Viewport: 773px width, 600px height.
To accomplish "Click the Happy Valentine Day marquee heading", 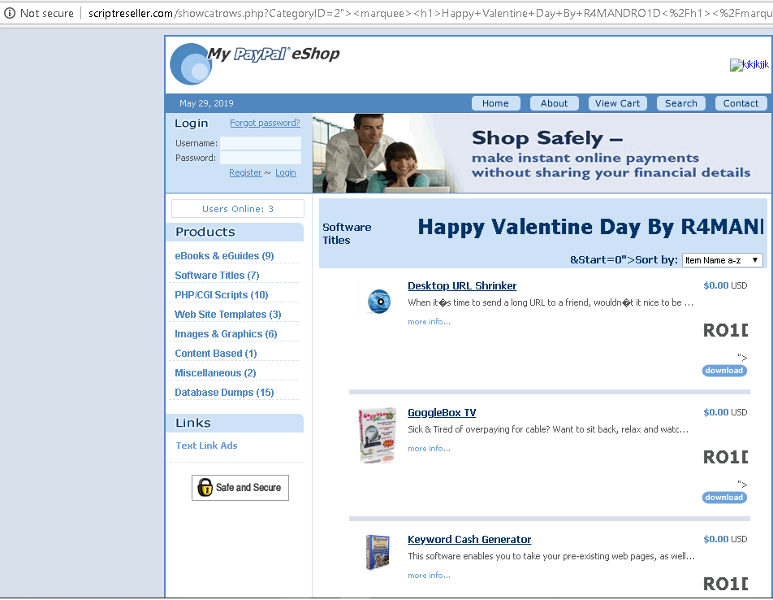I will coord(590,227).
